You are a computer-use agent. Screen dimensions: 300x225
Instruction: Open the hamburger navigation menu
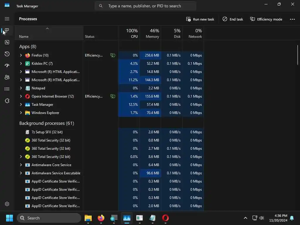(x=7, y=19)
